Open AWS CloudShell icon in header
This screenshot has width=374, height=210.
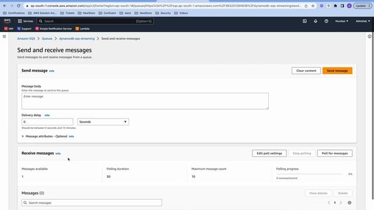coord(304,21)
